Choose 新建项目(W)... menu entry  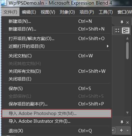pyautogui.click(x=56, y=29)
